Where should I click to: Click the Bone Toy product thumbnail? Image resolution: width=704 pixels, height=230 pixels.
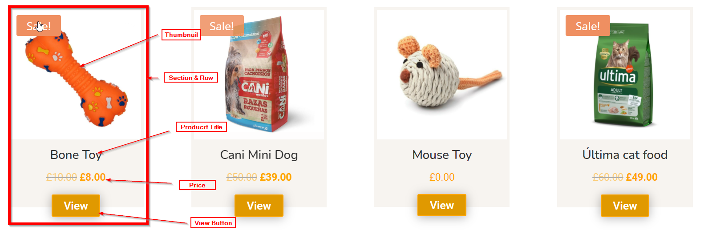pyautogui.click(x=76, y=75)
